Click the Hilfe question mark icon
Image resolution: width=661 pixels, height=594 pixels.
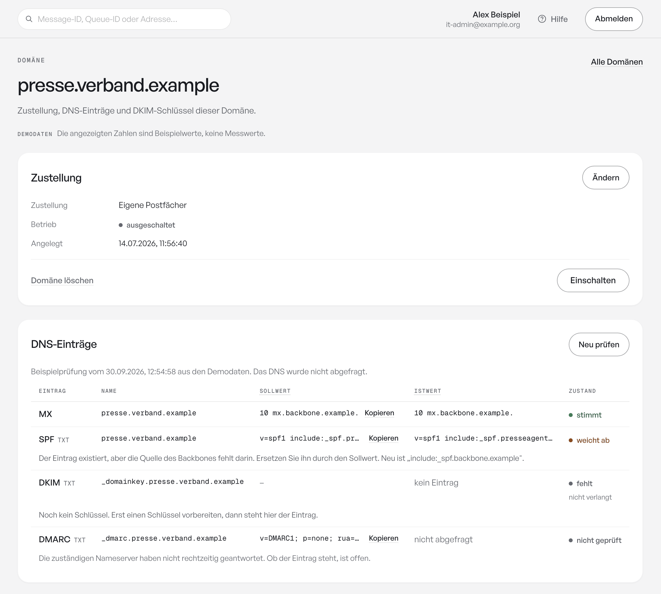[x=542, y=19]
